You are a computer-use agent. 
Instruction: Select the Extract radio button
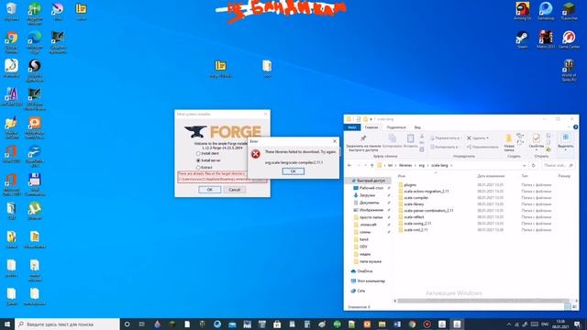(198, 167)
